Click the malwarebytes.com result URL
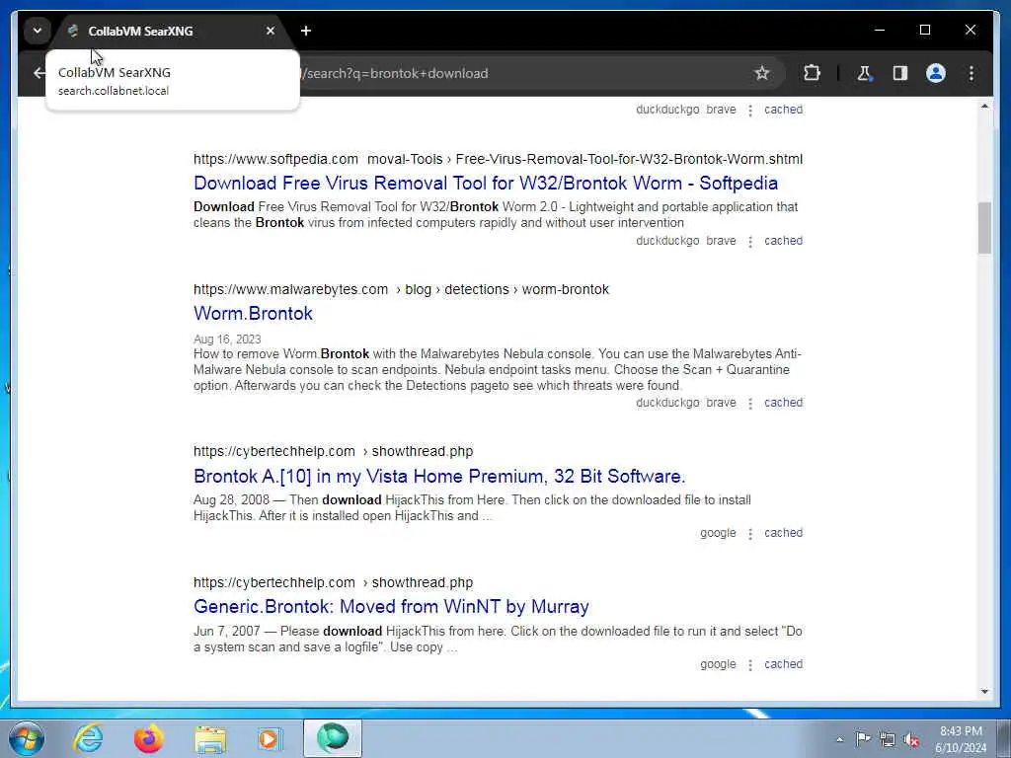Screen dimensions: 1011x758 (401, 289)
